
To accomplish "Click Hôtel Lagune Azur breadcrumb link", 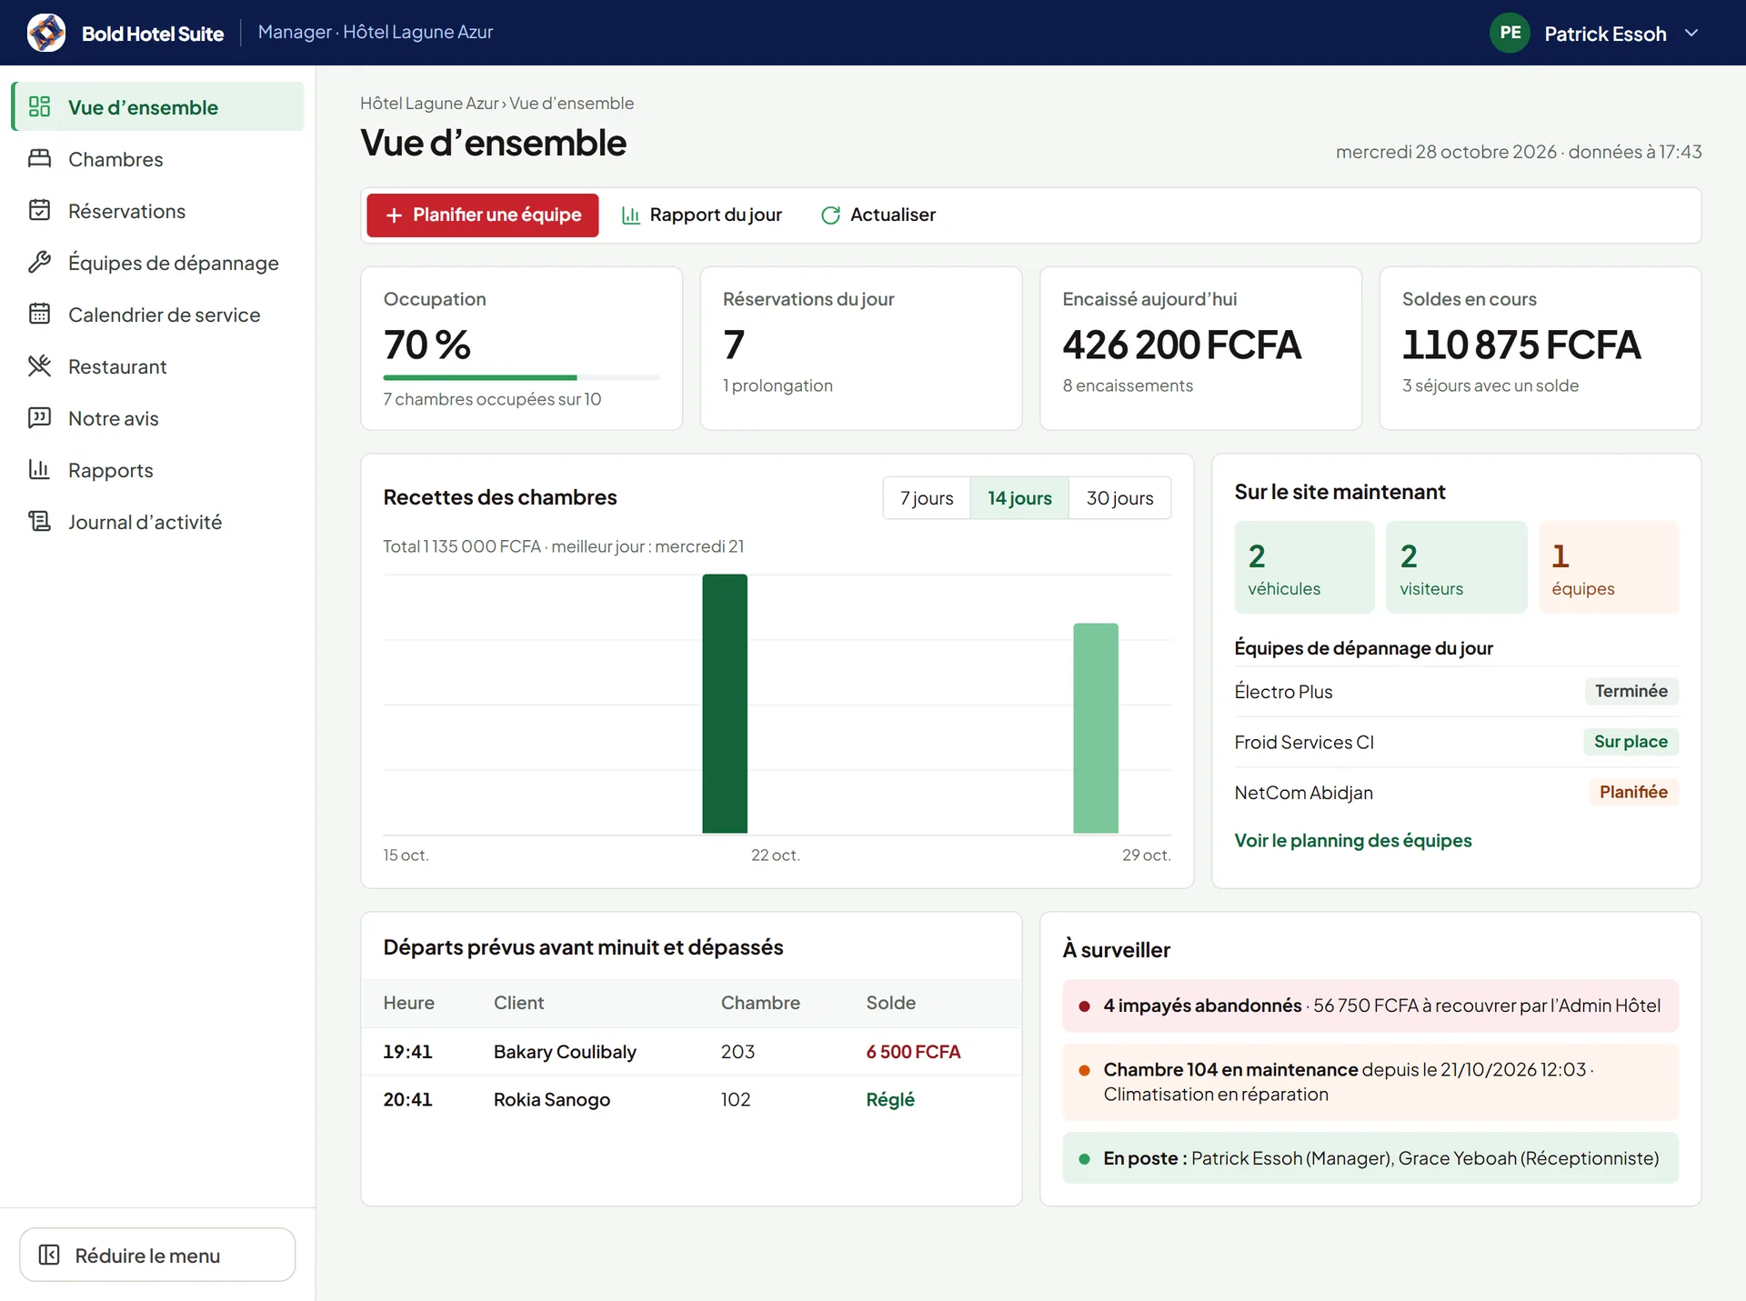I will [x=429, y=103].
